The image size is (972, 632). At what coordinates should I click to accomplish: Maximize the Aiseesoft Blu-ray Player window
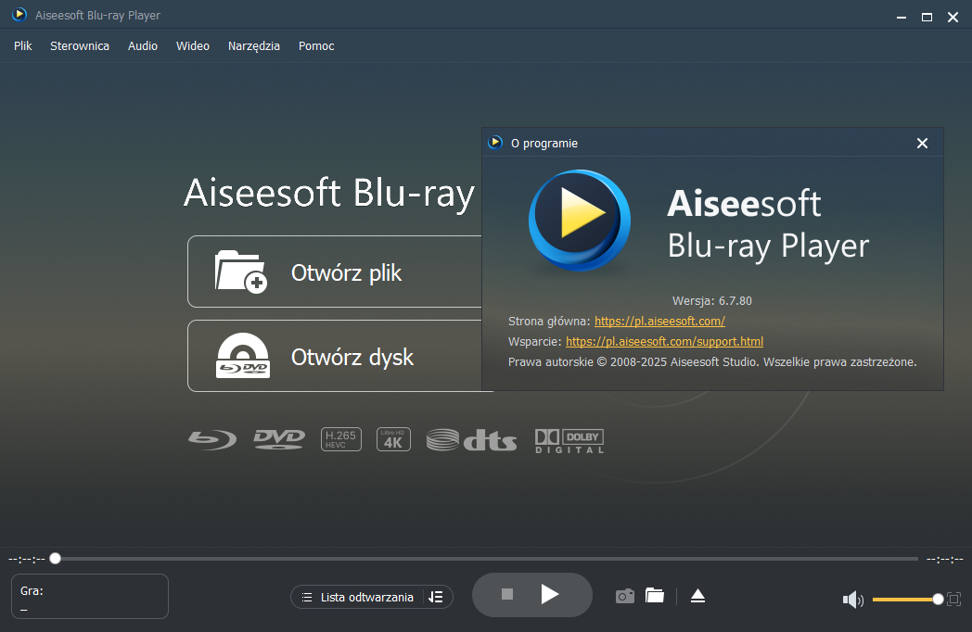click(927, 18)
